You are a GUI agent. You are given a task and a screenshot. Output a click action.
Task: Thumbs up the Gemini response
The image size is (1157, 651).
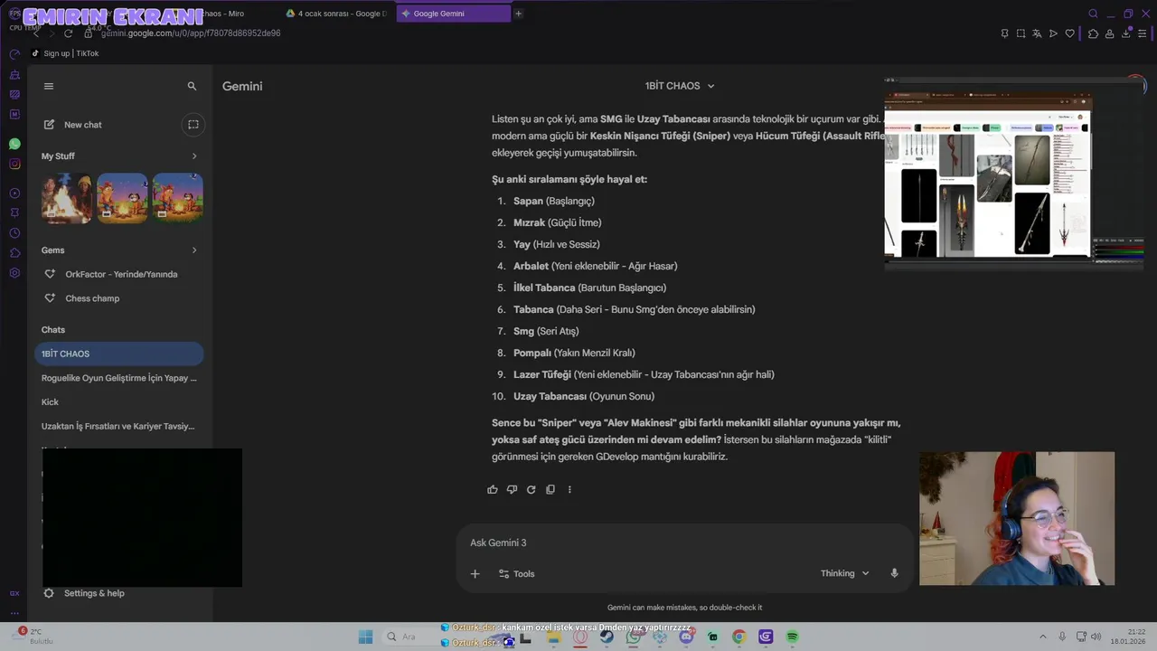click(x=493, y=489)
